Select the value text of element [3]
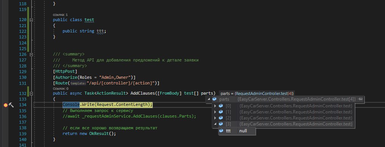The image size is (385, 147). tap(296, 124)
